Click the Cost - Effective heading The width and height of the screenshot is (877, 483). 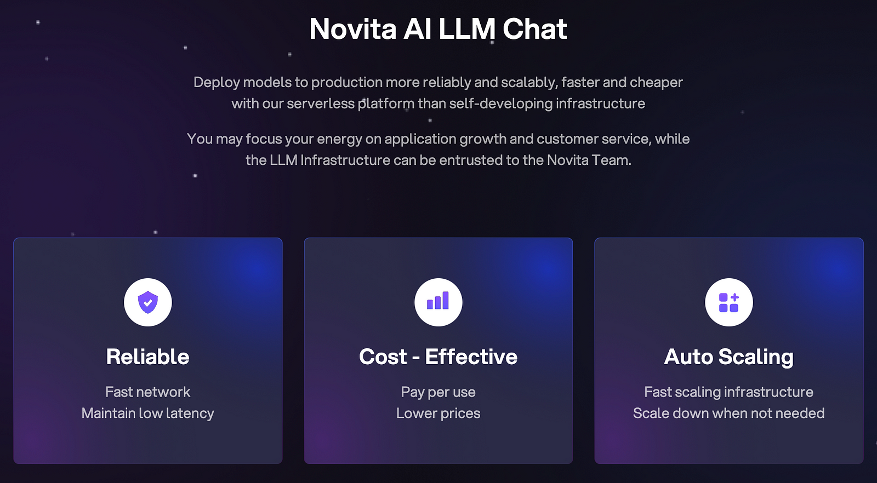click(438, 357)
